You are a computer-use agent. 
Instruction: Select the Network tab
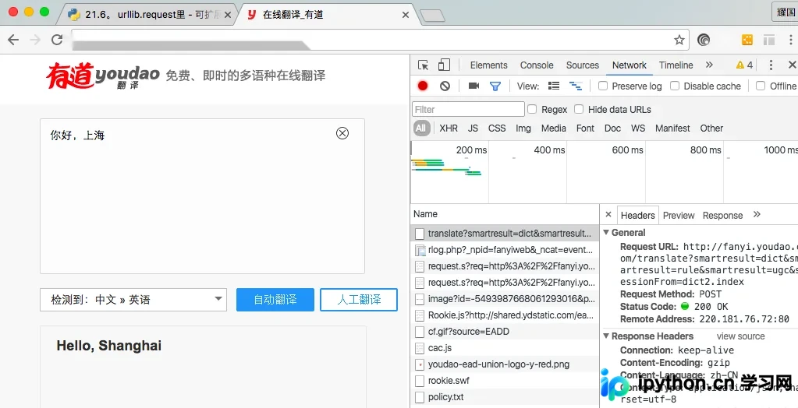tap(629, 65)
